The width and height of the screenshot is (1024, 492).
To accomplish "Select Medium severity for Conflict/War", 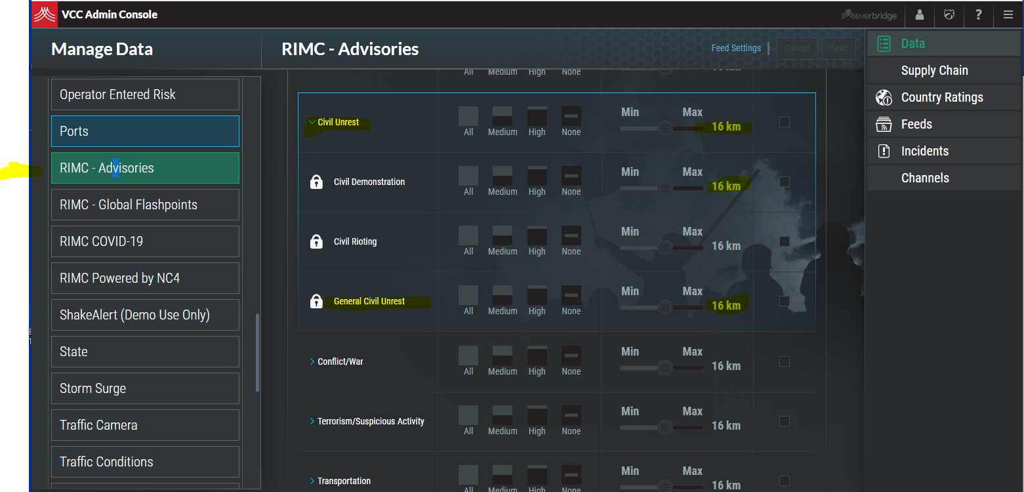I will [x=502, y=356].
